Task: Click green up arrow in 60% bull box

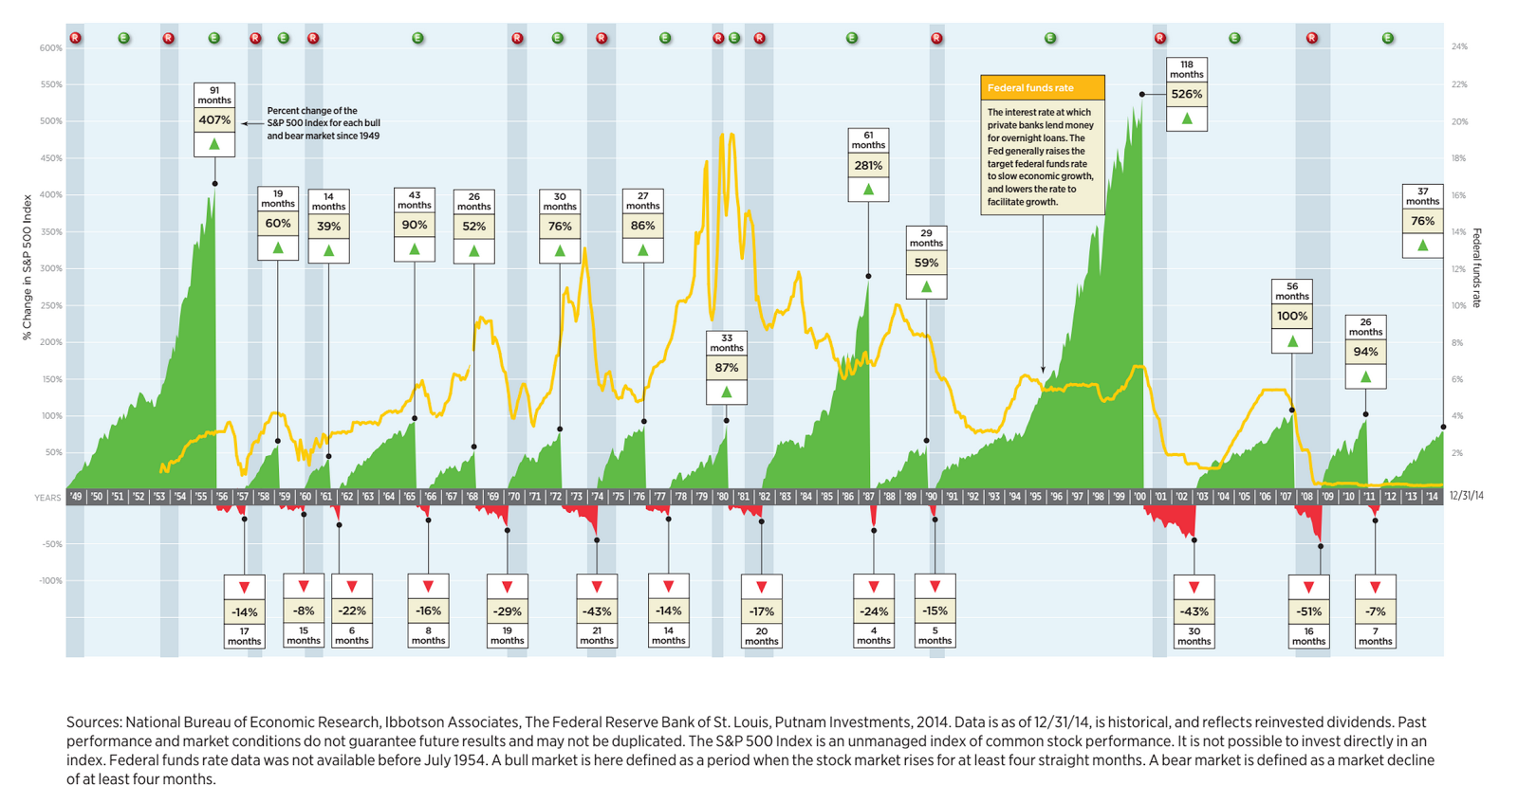Action: (x=278, y=248)
